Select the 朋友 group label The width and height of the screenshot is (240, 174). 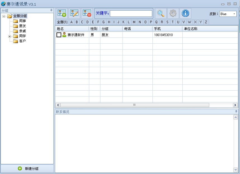(x=22, y=26)
